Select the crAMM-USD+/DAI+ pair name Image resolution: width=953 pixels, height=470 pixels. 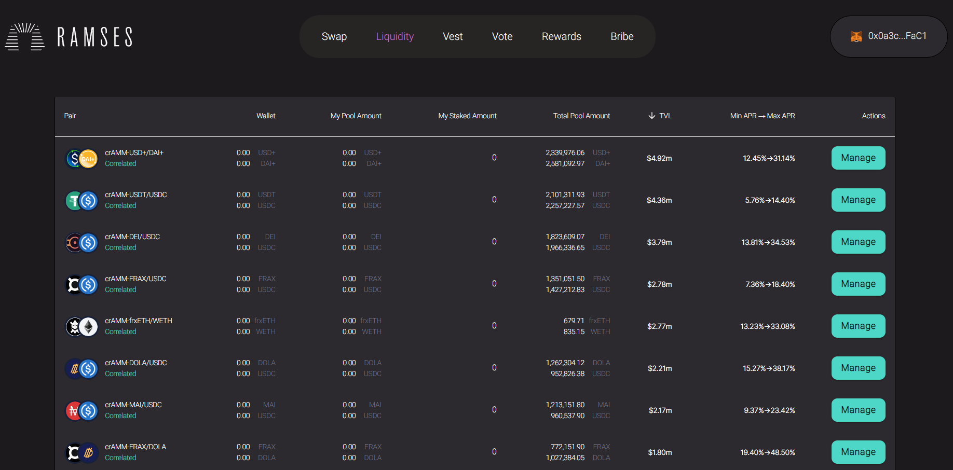[x=134, y=153]
